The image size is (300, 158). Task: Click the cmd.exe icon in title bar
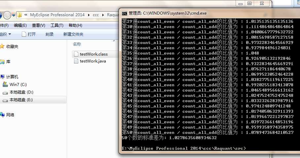click(124, 14)
